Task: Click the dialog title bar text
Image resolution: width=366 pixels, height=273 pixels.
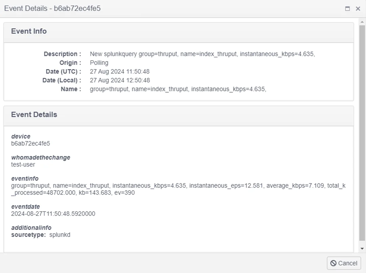Action: point(52,8)
